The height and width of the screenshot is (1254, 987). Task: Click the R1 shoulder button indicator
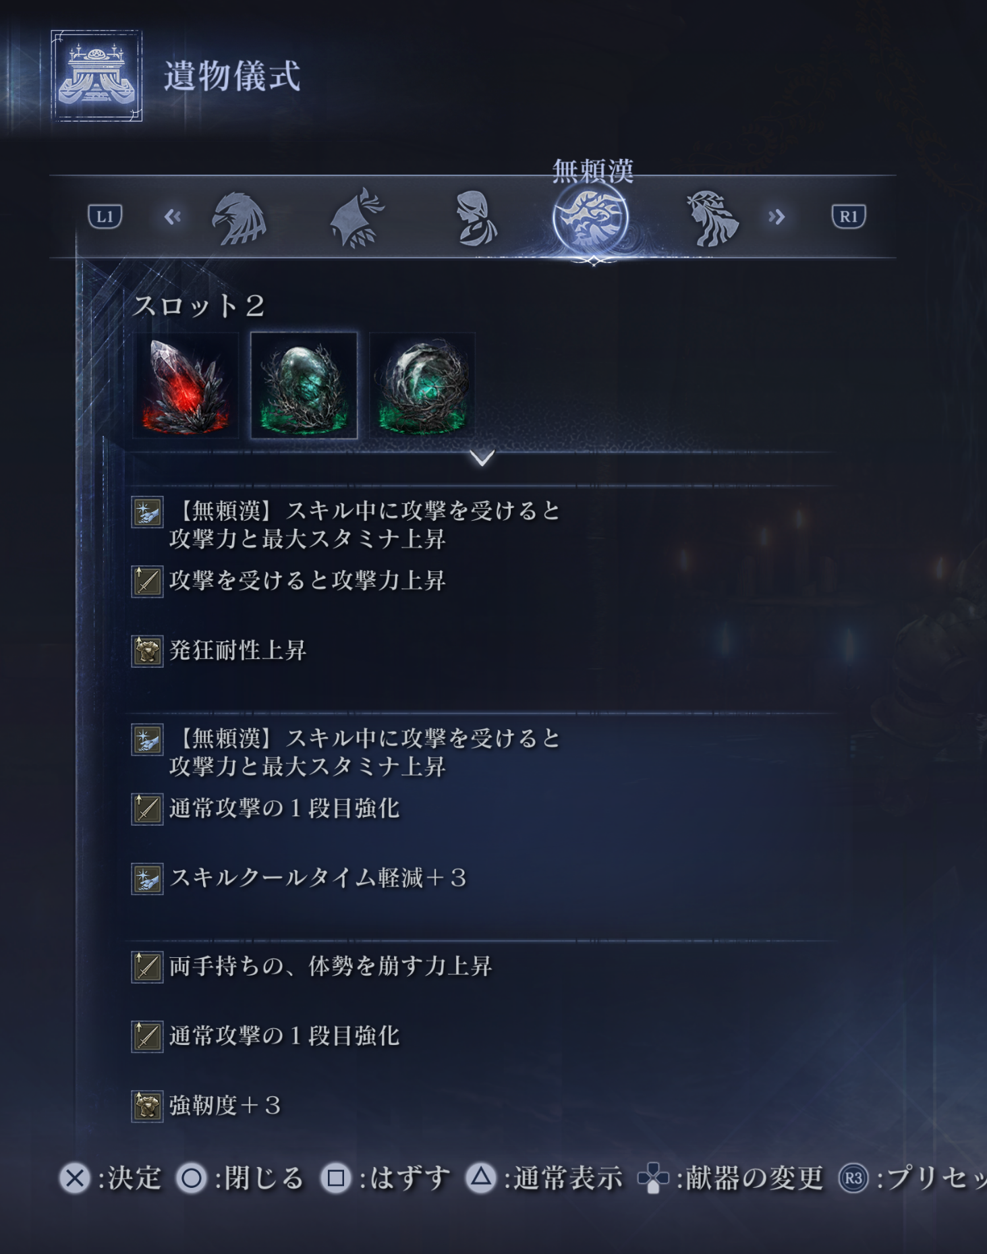[849, 217]
